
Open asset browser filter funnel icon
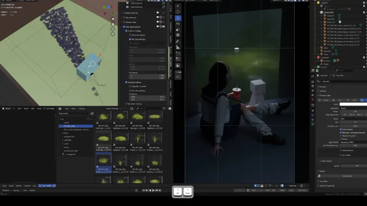(164, 108)
